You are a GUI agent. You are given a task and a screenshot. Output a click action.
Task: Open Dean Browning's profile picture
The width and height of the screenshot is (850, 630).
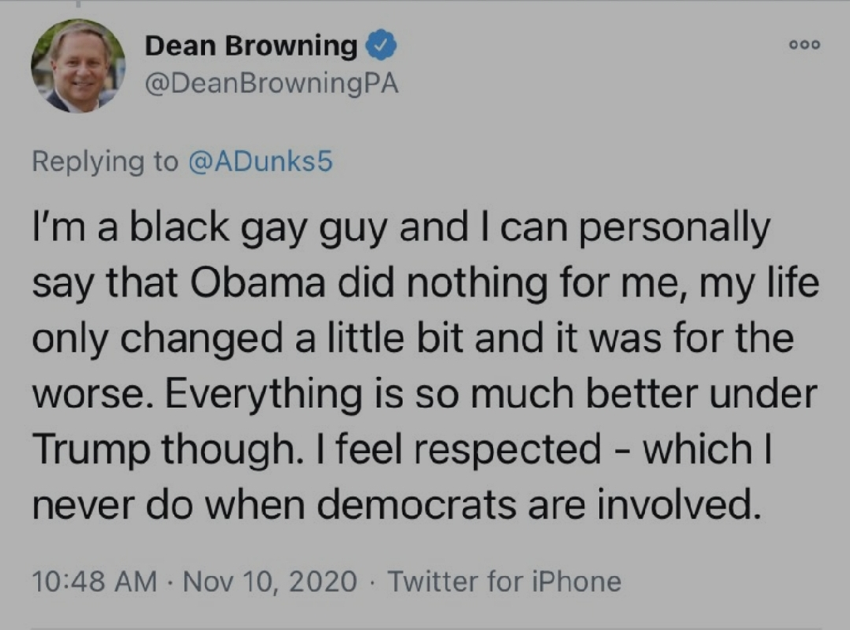tap(78, 66)
